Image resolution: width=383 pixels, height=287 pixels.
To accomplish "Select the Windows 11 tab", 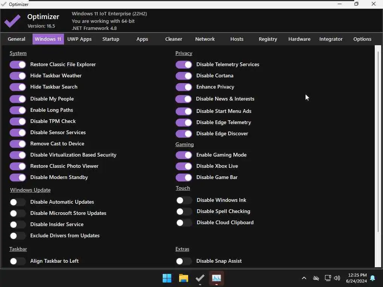I will (x=48, y=39).
